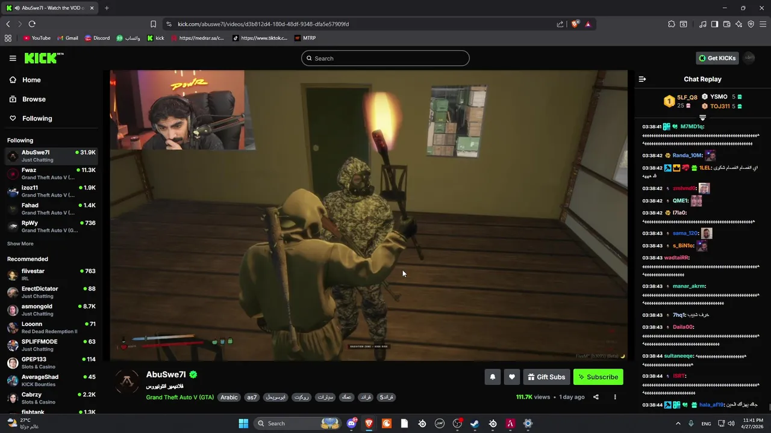
Task: Open browser extensions puzzle icon
Action: click(671, 24)
